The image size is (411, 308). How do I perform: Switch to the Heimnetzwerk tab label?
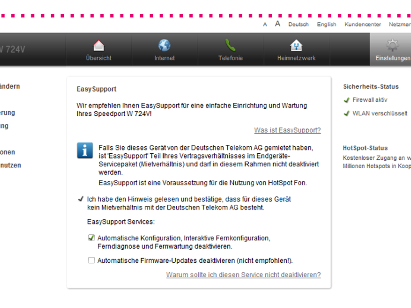click(296, 58)
